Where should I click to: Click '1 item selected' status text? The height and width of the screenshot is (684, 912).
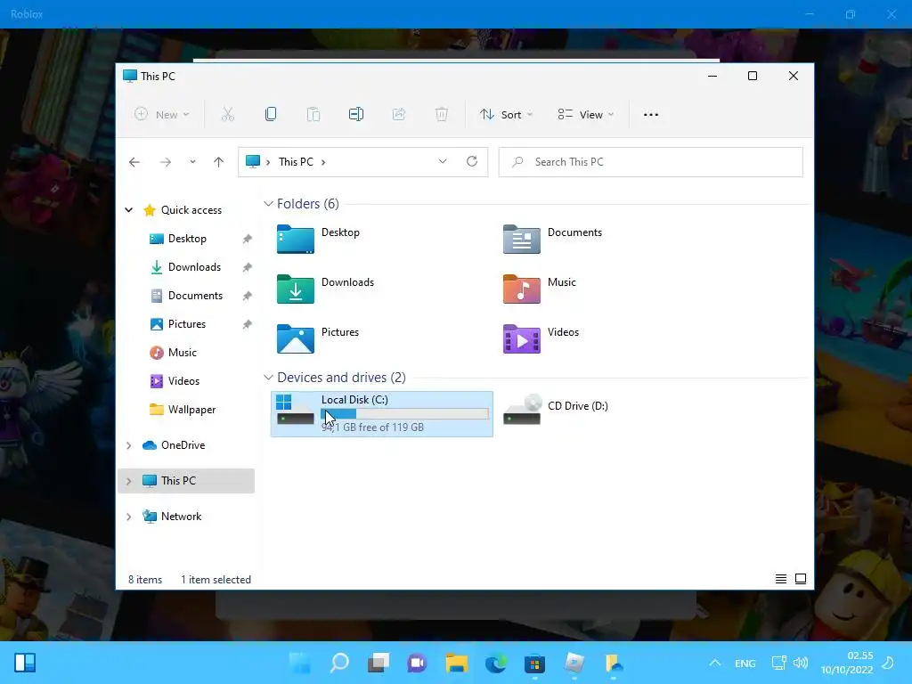click(x=216, y=579)
